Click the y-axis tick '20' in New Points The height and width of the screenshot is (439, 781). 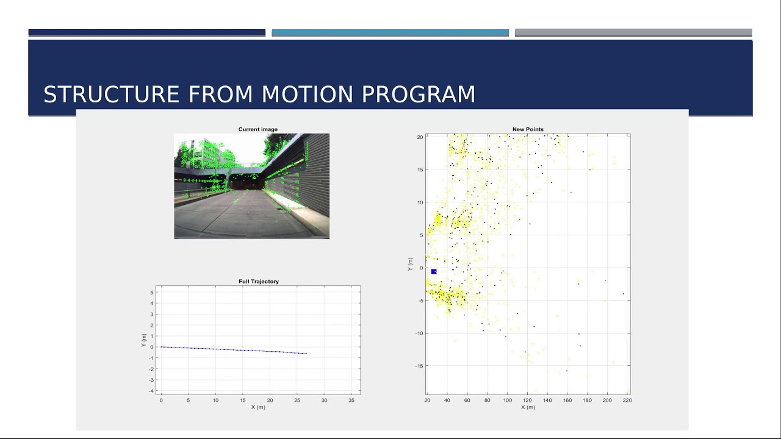[x=420, y=137]
